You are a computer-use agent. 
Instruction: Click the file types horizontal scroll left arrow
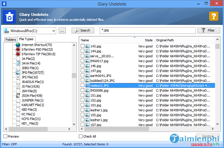click(6, 129)
